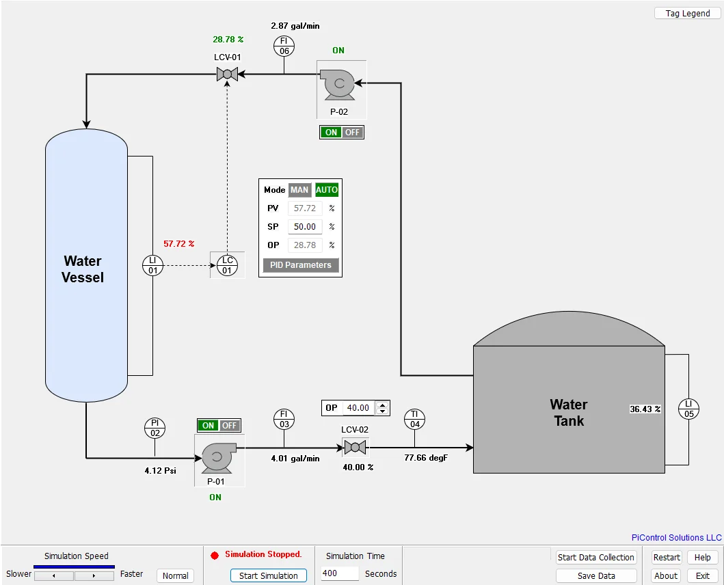Screen dimensions: 724x585
Task: Click the Simulation Stopped status text
Action: 263,554
